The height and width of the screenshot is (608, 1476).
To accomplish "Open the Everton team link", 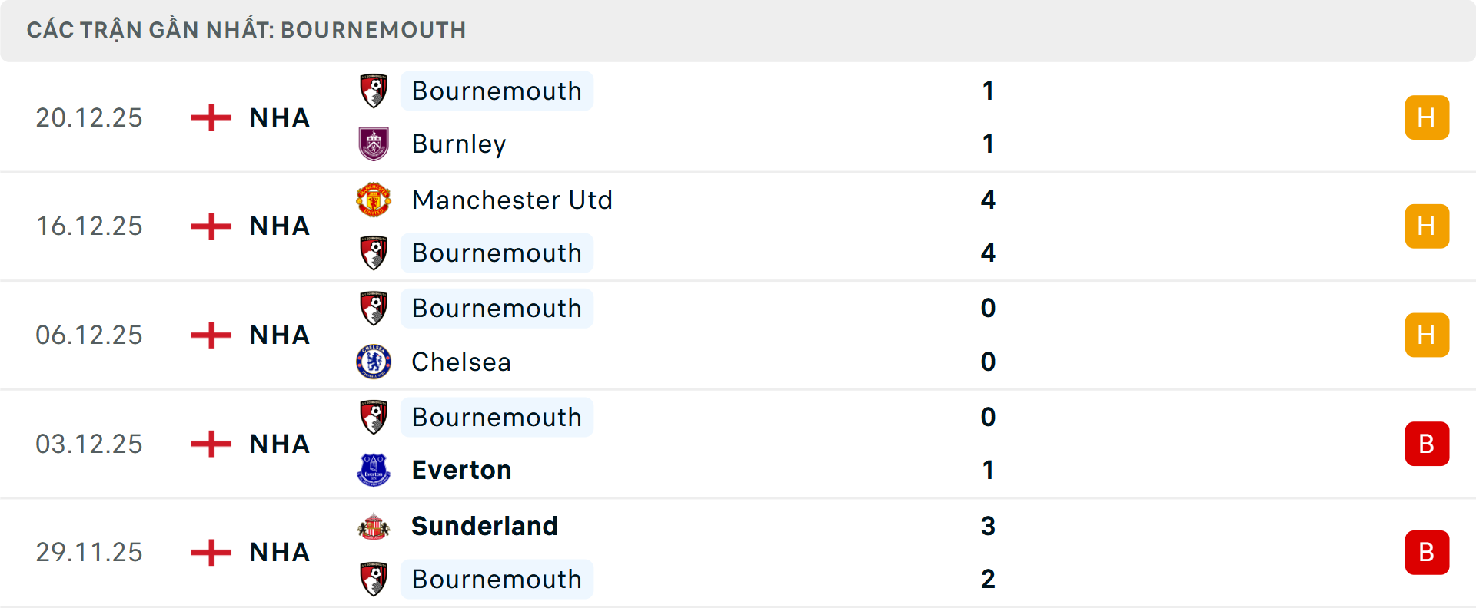I will click(x=461, y=470).
